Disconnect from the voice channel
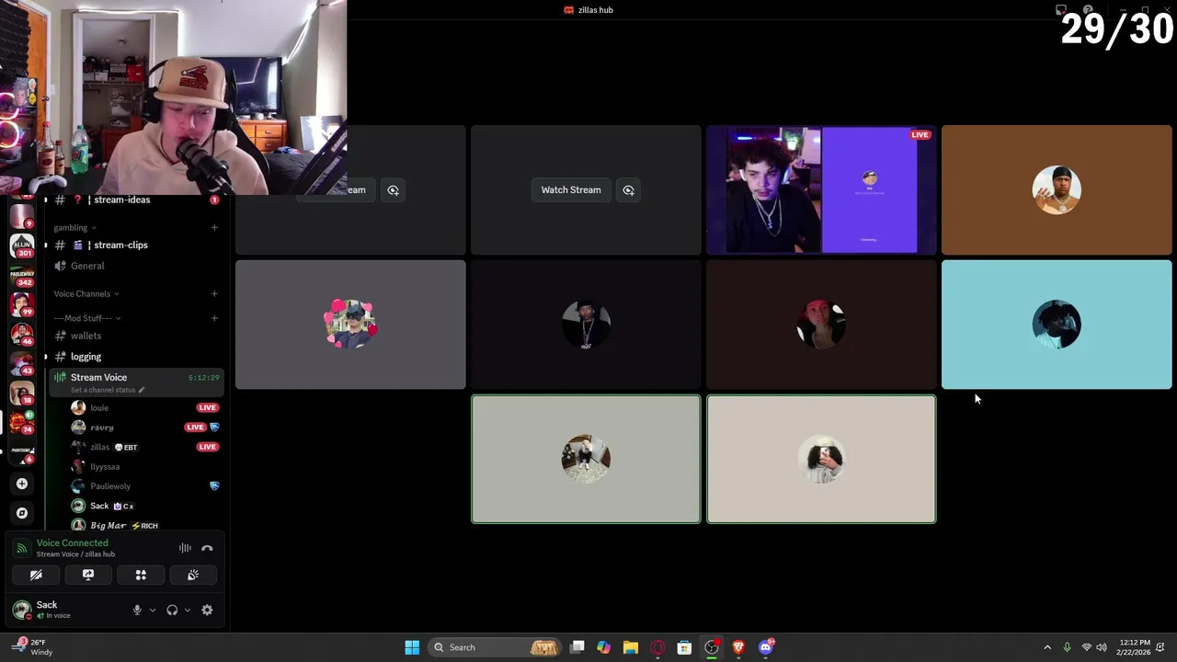 pyautogui.click(x=207, y=548)
